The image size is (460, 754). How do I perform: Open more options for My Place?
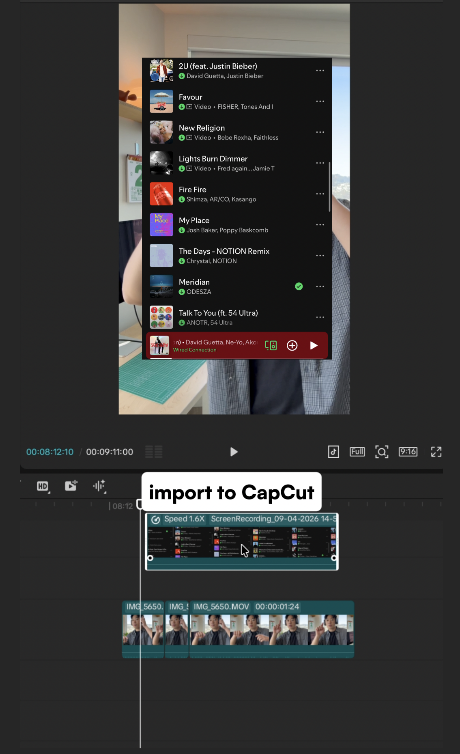(320, 225)
